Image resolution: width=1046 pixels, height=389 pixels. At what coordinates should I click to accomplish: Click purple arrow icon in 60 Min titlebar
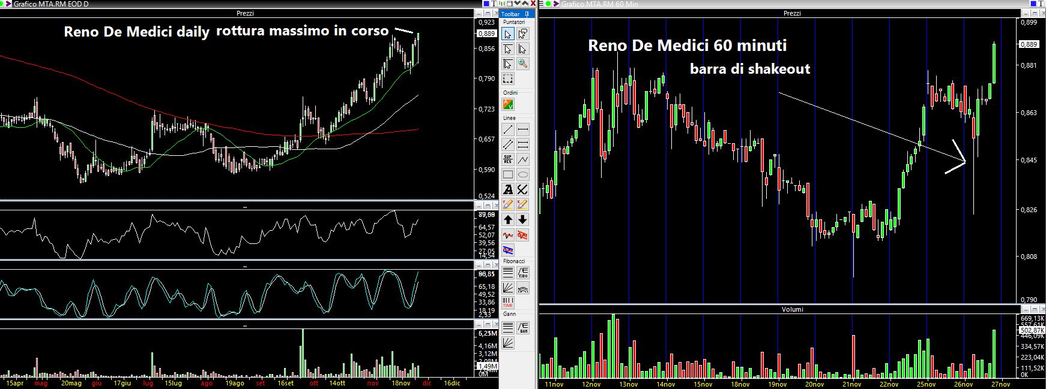[555, 4]
